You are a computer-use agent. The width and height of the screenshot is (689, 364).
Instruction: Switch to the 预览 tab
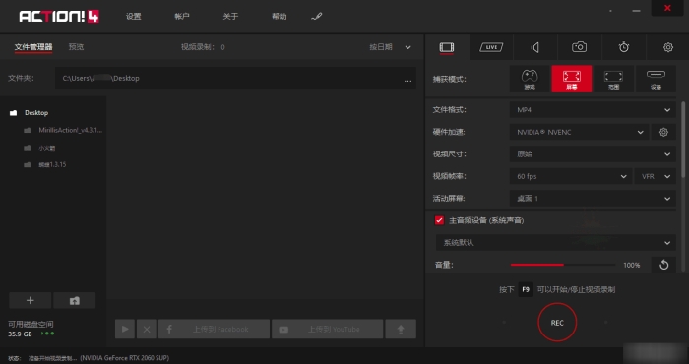[76, 47]
